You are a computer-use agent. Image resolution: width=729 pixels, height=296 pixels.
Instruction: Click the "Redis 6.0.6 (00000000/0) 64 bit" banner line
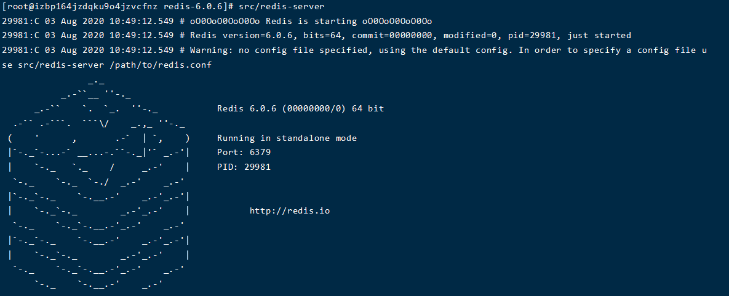(300, 109)
